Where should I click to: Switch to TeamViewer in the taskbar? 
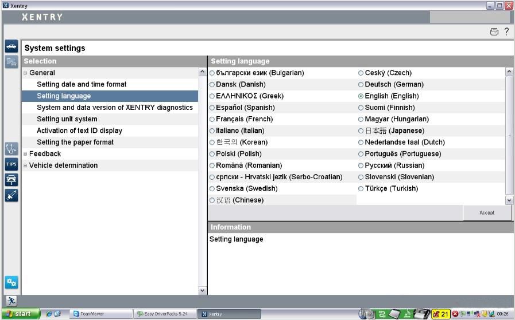(x=101, y=314)
